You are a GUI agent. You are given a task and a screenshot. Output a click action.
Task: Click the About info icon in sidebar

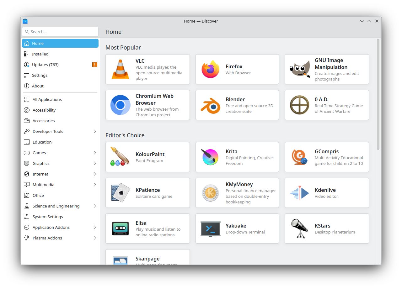[27, 86]
